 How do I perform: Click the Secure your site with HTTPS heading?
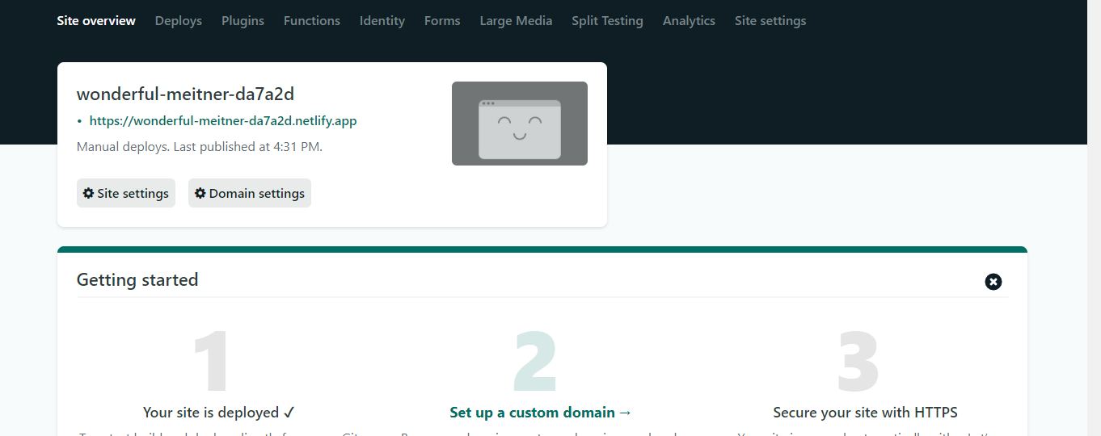pyautogui.click(x=865, y=413)
